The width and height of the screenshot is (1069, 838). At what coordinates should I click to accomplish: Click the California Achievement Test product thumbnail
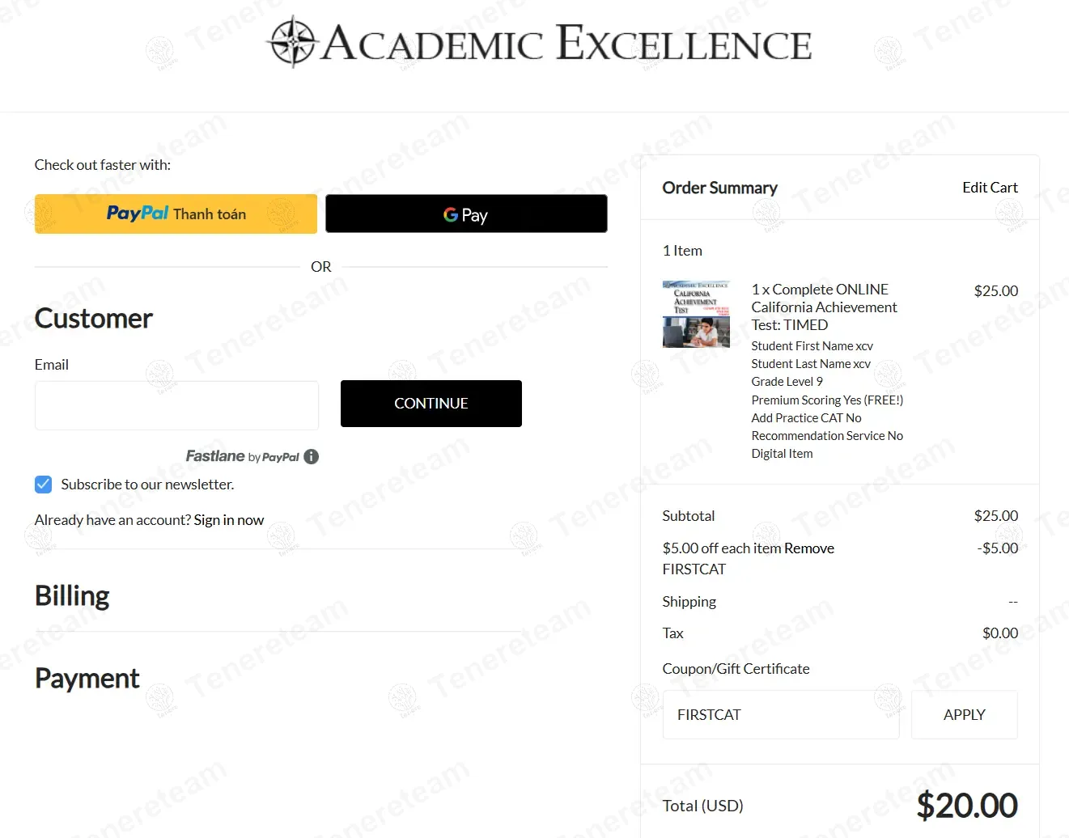(x=696, y=314)
